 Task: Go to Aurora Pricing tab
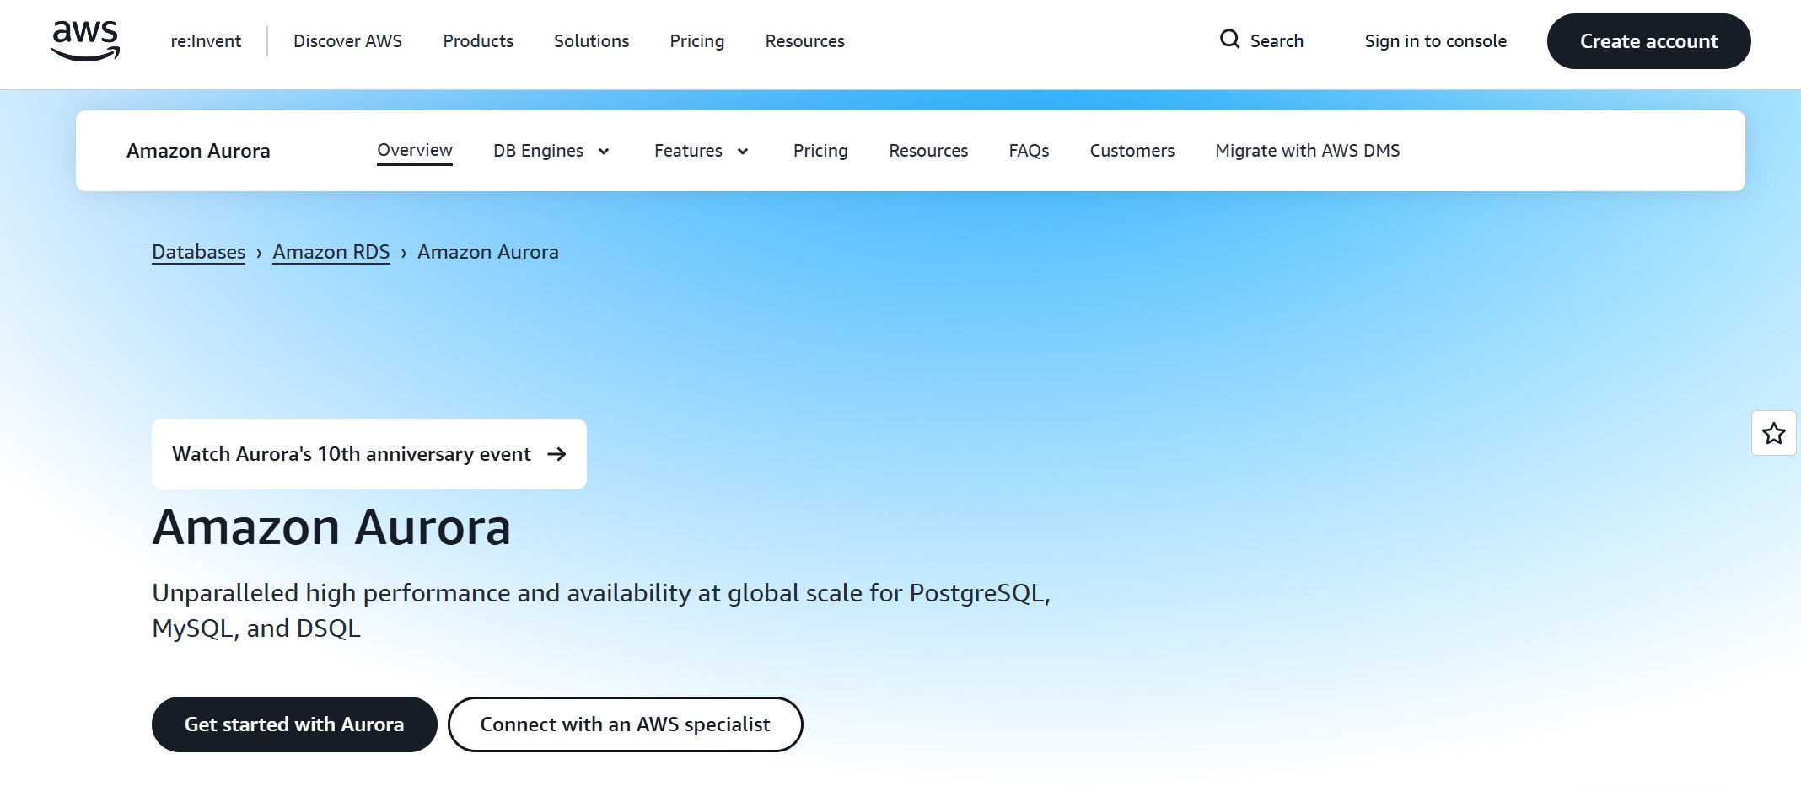pyautogui.click(x=820, y=151)
